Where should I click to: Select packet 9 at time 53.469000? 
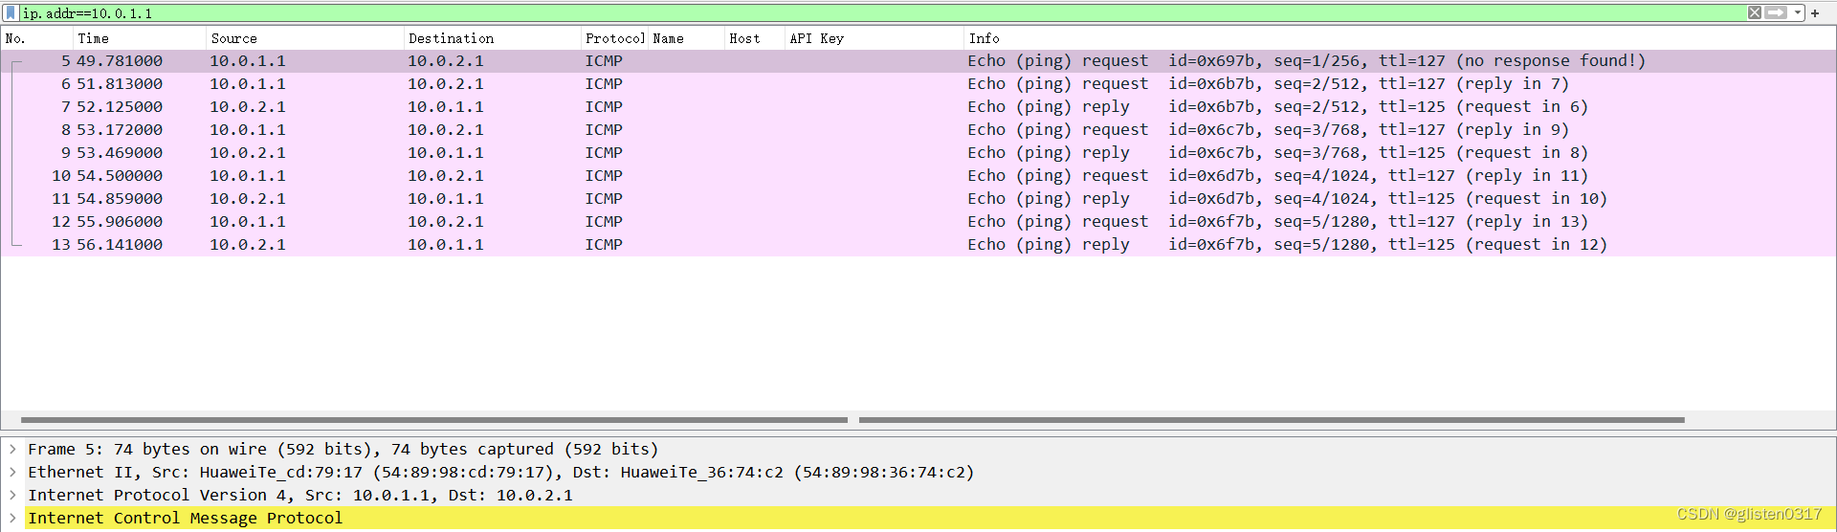click(x=918, y=153)
